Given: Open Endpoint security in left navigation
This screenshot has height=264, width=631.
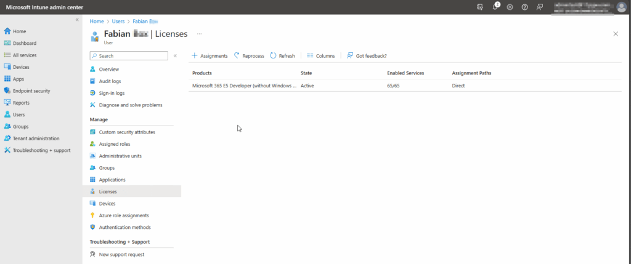Looking at the screenshot, I should (31, 90).
